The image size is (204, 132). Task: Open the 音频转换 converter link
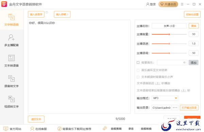pyautogui.click(x=146, y=129)
